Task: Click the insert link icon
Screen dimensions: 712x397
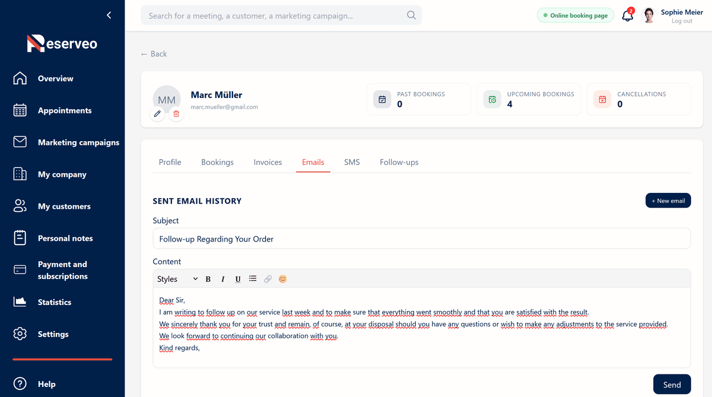Action: pos(268,279)
